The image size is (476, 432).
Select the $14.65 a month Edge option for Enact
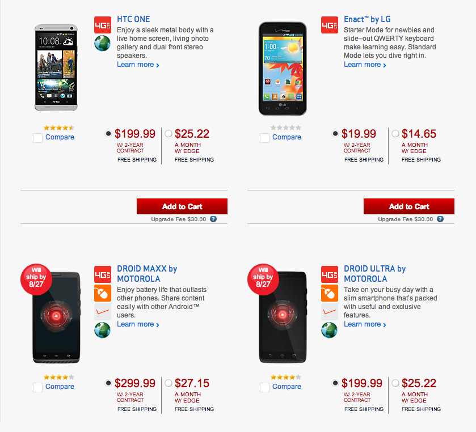(x=395, y=134)
